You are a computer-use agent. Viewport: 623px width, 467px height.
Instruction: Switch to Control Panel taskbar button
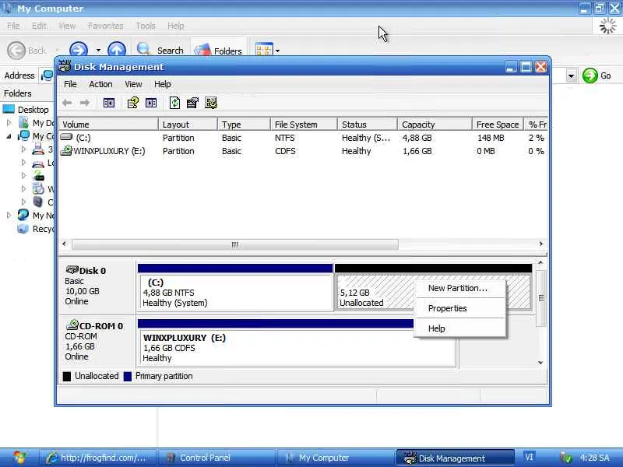click(216, 458)
